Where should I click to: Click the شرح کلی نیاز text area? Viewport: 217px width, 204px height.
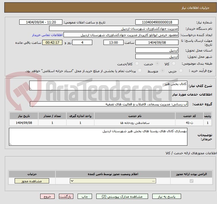coord(108,86)
